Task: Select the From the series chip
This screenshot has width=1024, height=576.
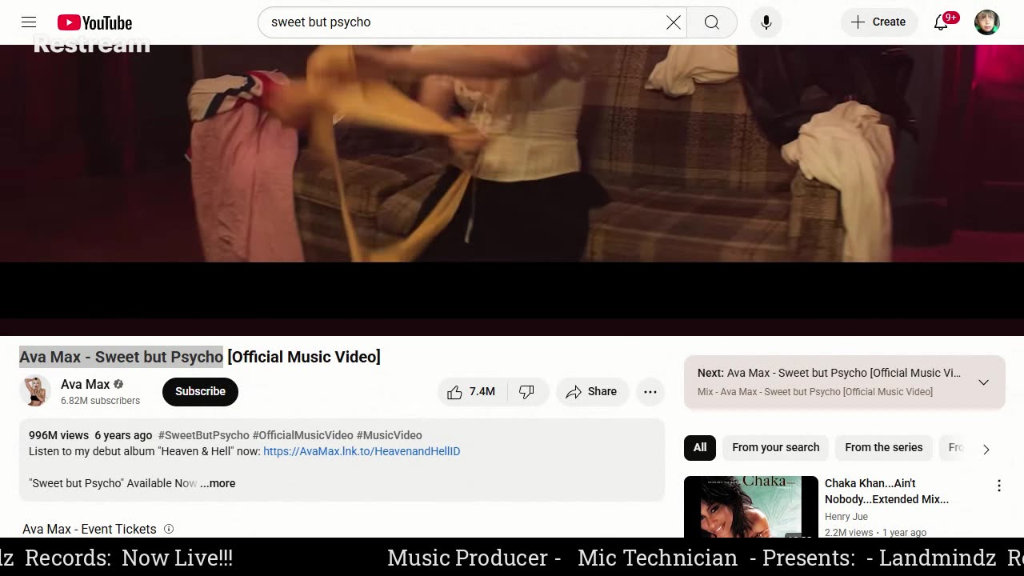Action: [x=883, y=447]
